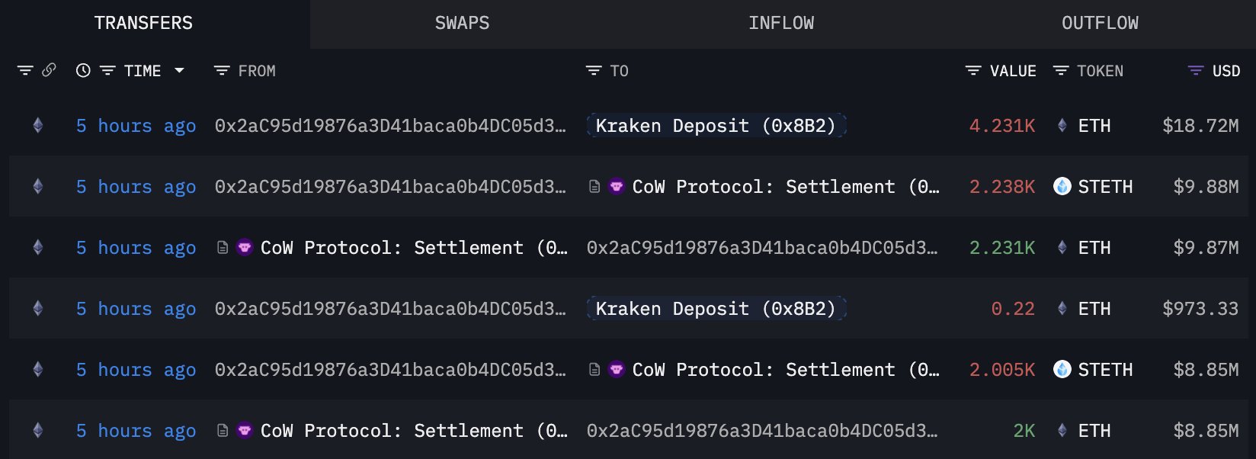The width and height of the screenshot is (1256, 459).
Task: Click the TOKEN column filter icon
Action: click(x=1061, y=71)
